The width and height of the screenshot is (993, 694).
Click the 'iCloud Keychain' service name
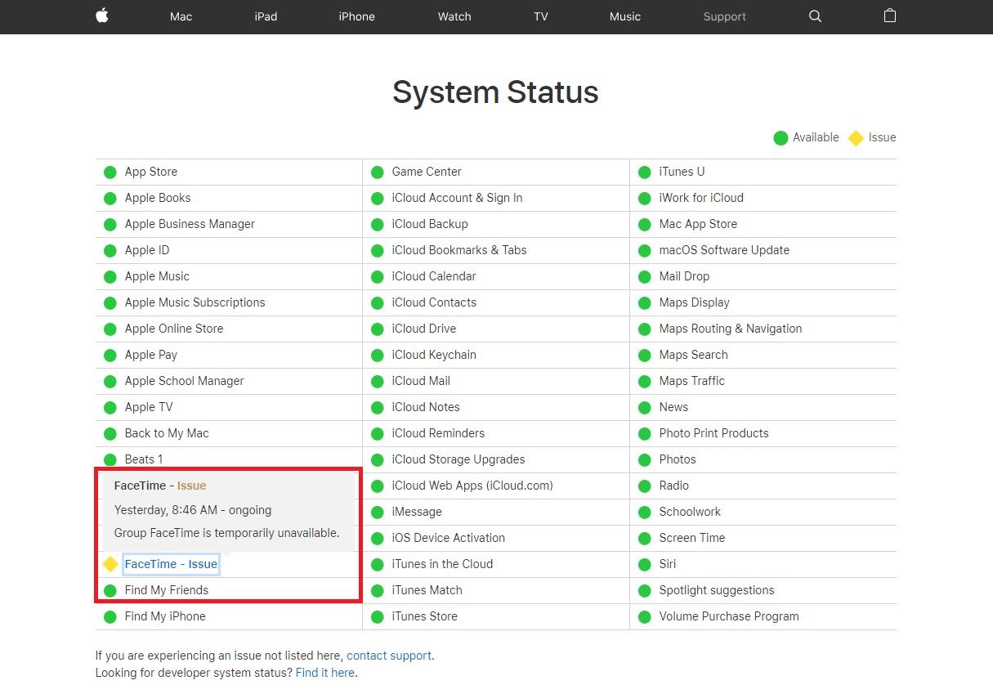pyautogui.click(x=434, y=355)
